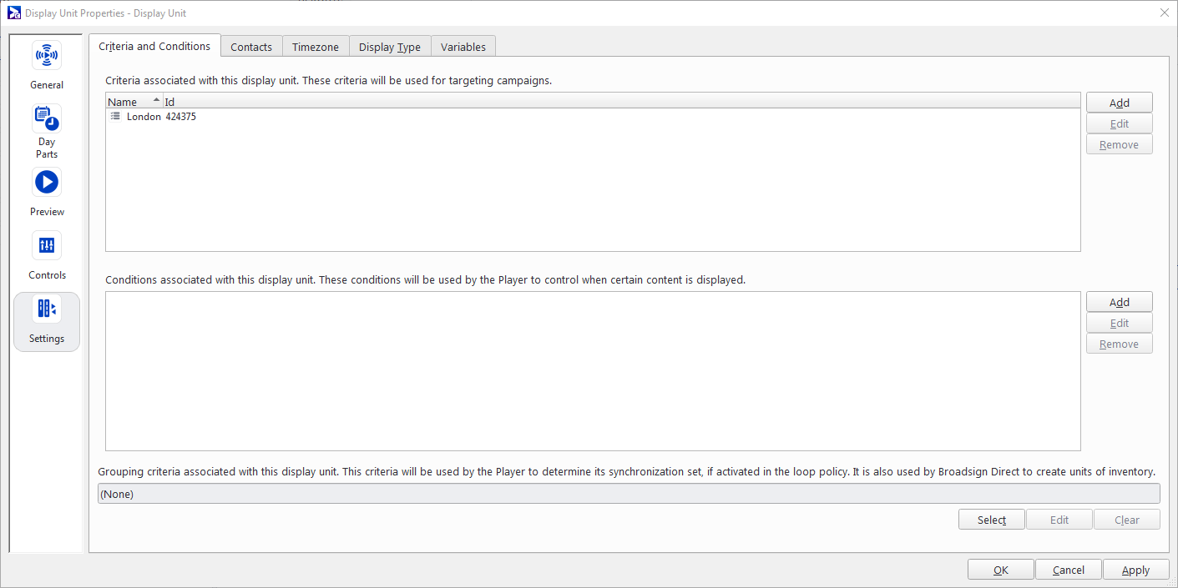Switch to the Contacts tab
The height and width of the screenshot is (588, 1178).
pos(251,47)
